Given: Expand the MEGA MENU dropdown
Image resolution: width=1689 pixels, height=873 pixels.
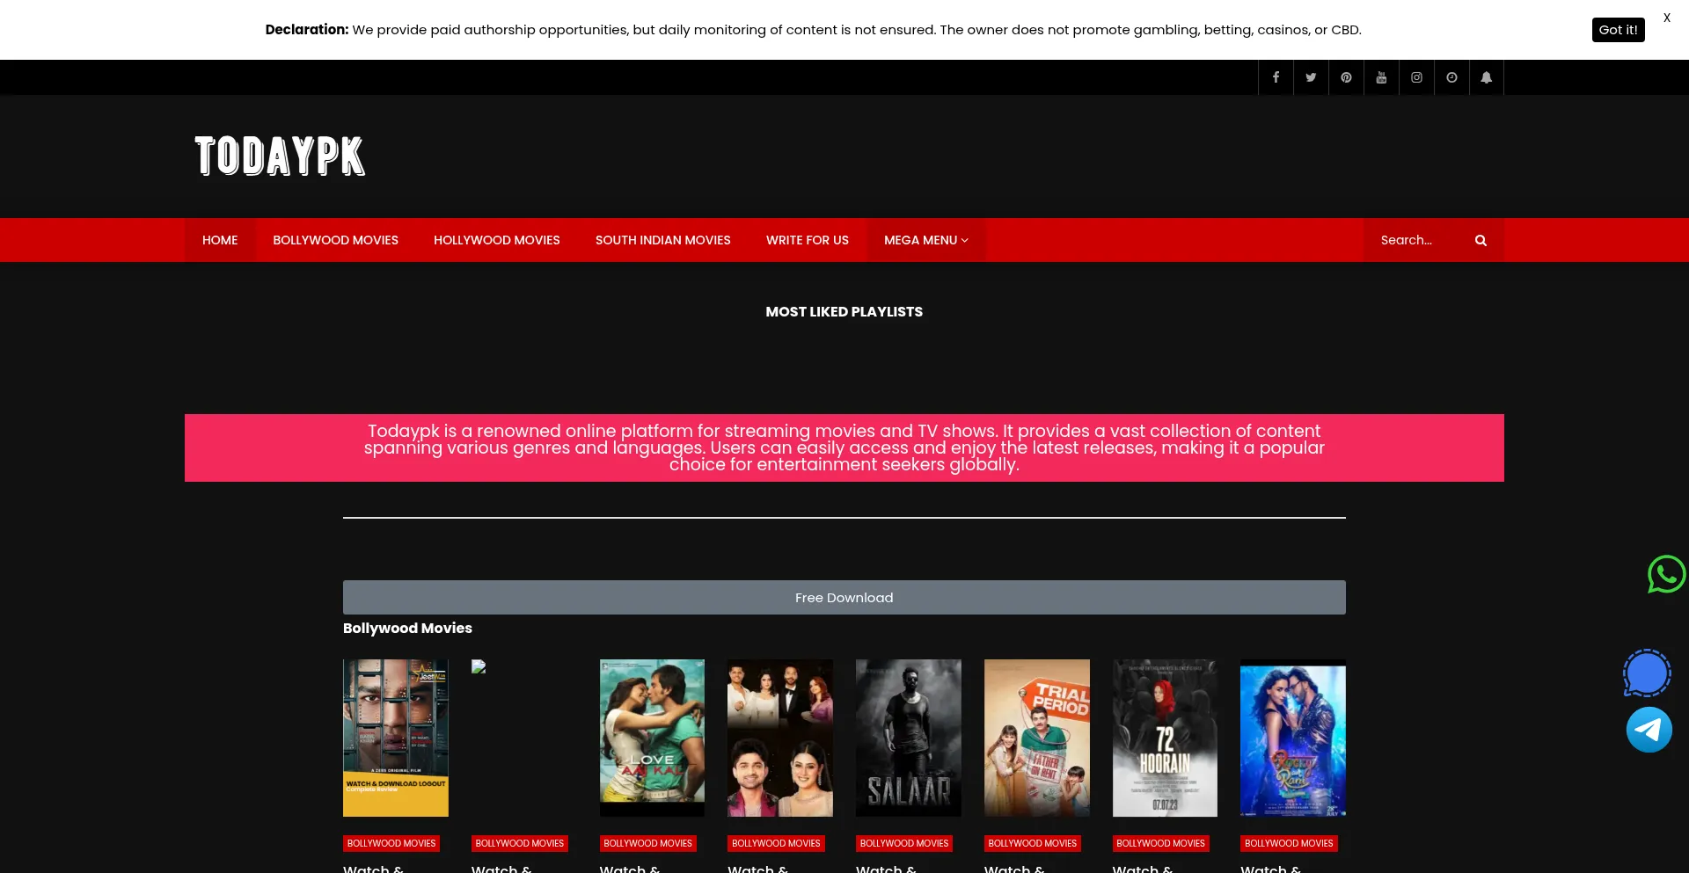Looking at the screenshot, I should point(926,240).
